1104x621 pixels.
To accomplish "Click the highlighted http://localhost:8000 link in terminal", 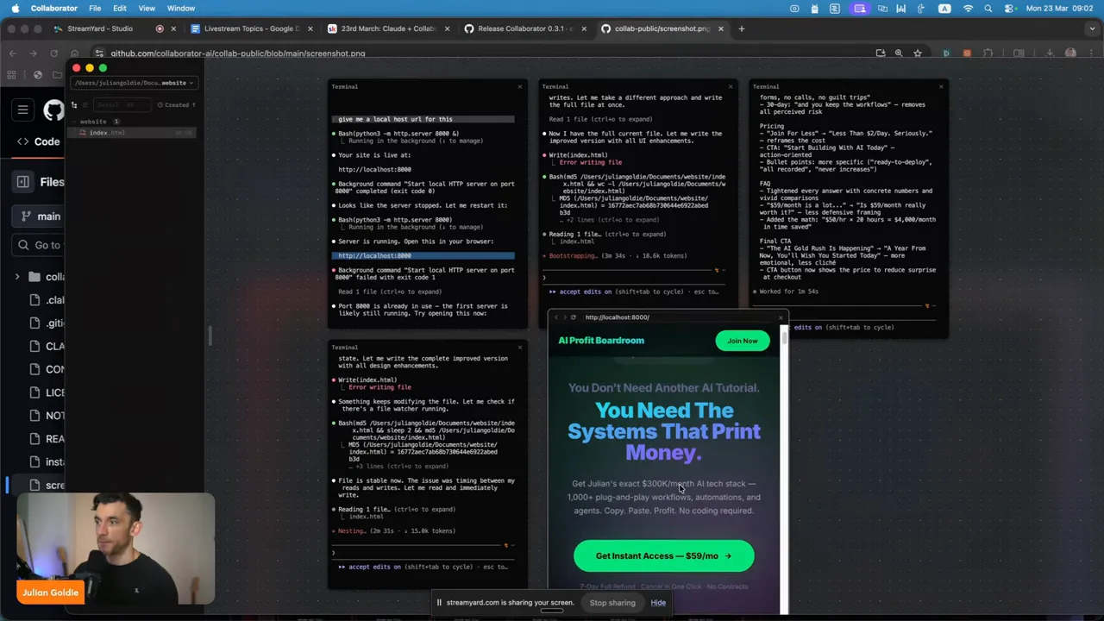I will [374, 256].
